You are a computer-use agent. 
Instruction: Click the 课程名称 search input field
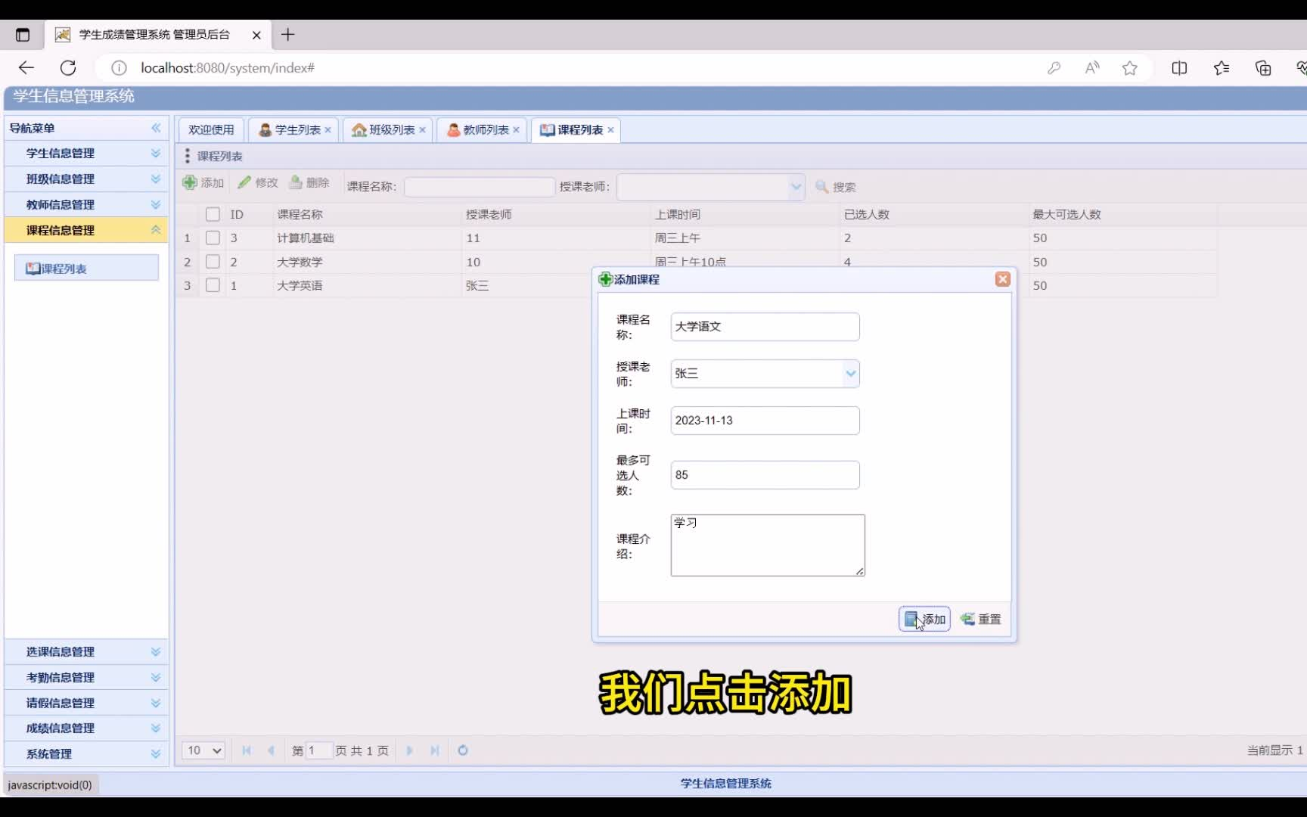point(478,186)
